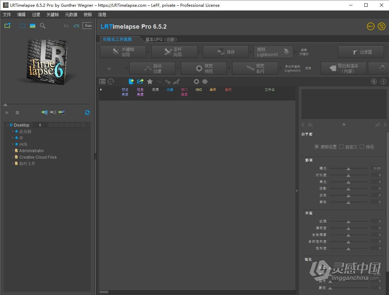Click the second green arrow image icon
The width and height of the screenshot is (389, 295).
tap(62, 112)
